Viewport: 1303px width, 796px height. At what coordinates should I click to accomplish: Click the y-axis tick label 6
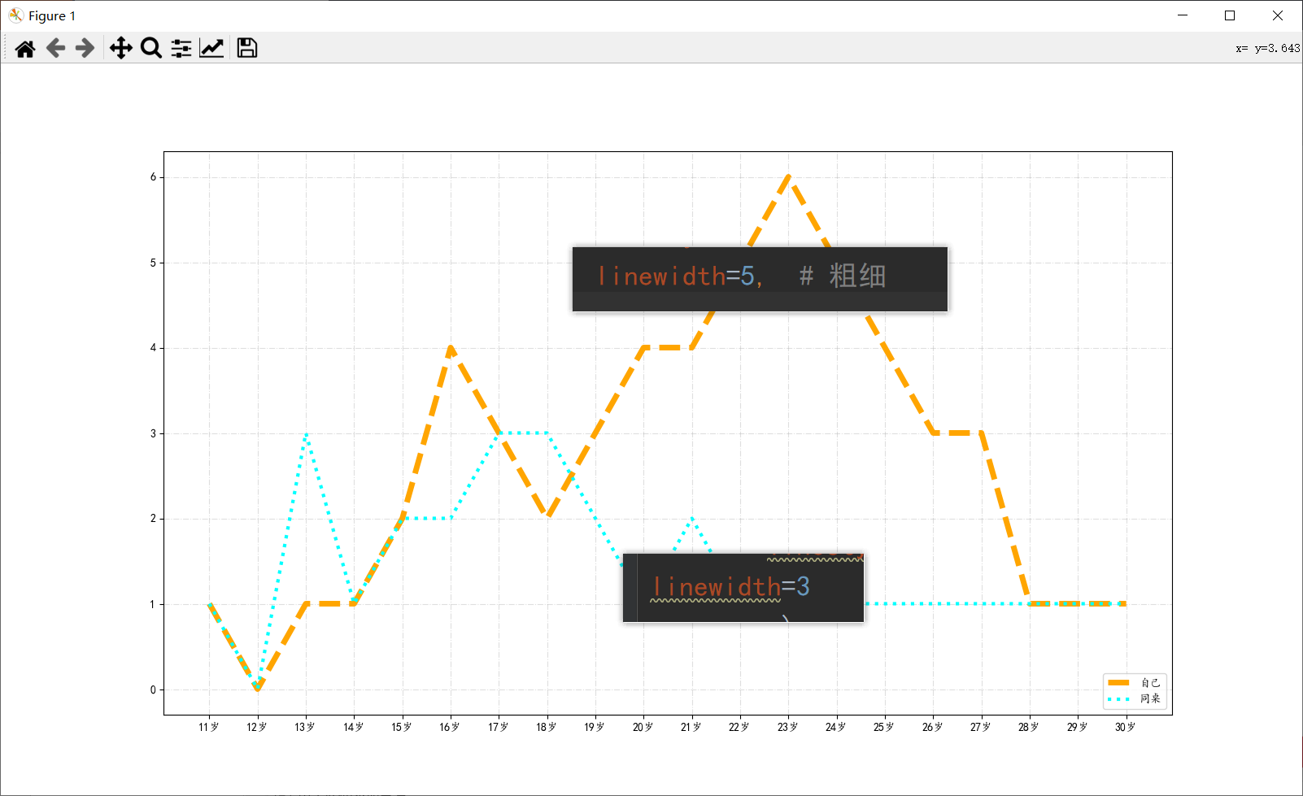coord(153,177)
